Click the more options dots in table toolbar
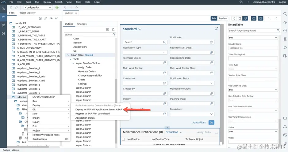The width and height of the screenshot is (288, 152). [216, 133]
